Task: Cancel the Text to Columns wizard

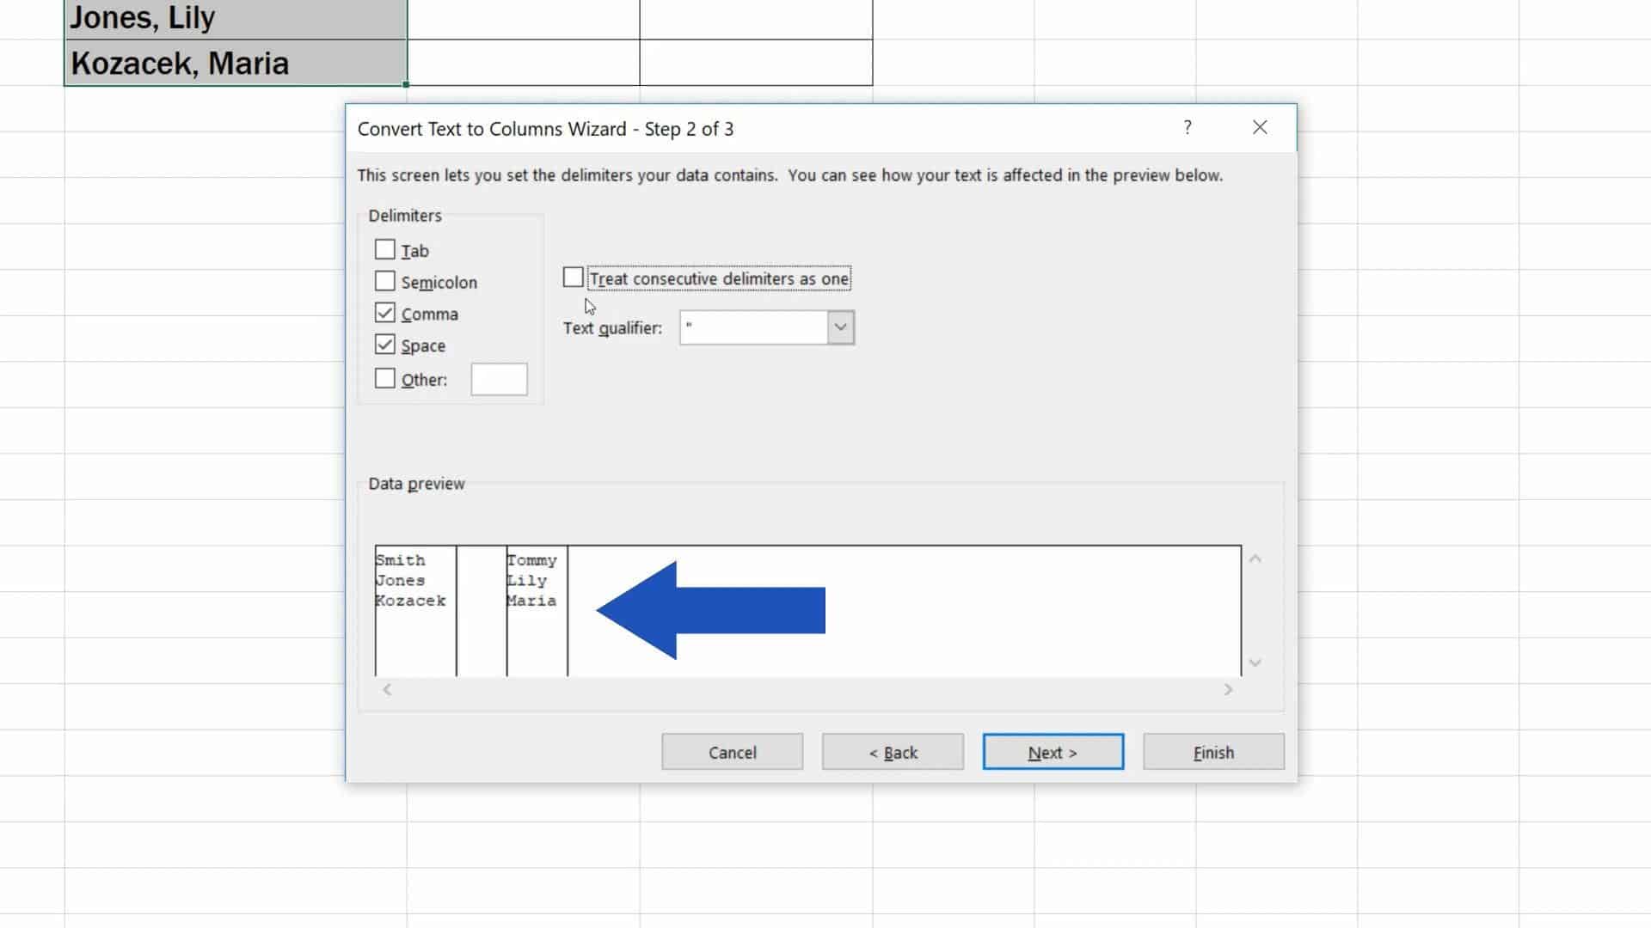Action: [732, 752]
